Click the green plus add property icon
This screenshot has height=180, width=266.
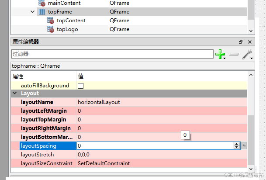tap(220, 54)
